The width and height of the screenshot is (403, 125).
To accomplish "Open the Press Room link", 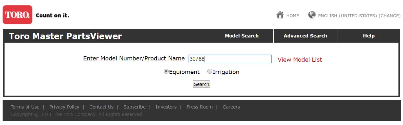I will [200, 107].
